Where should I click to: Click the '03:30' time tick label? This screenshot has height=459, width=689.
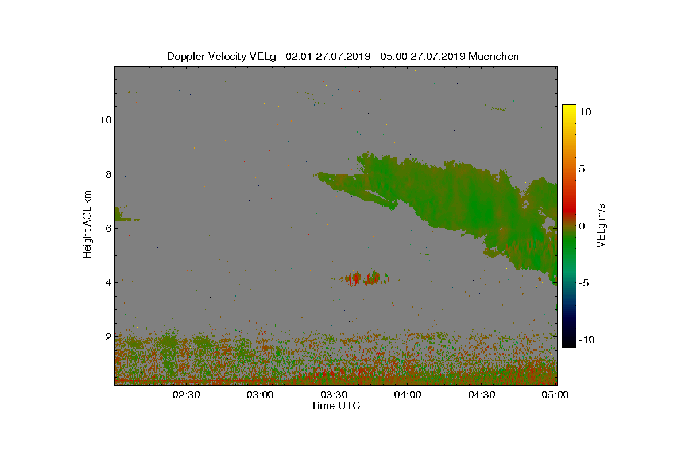(334, 395)
